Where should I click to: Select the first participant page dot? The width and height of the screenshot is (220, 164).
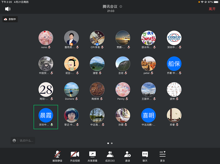coord(108,143)
